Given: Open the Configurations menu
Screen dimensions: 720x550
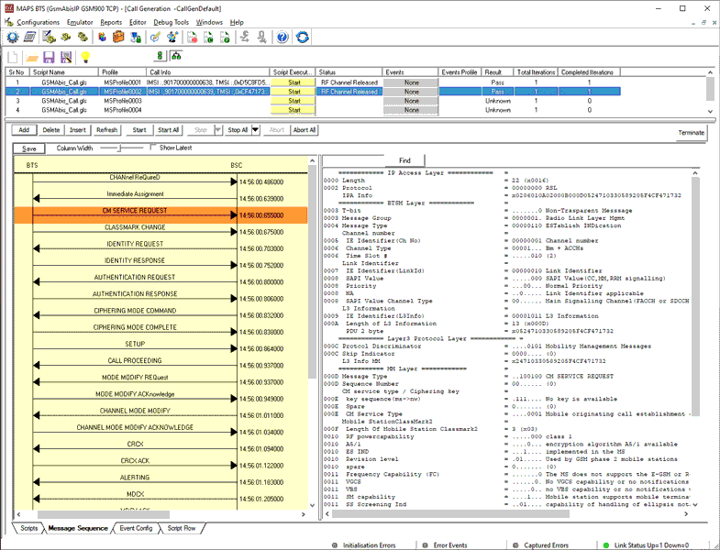Looking at the screenshot, I should (39, 22).
